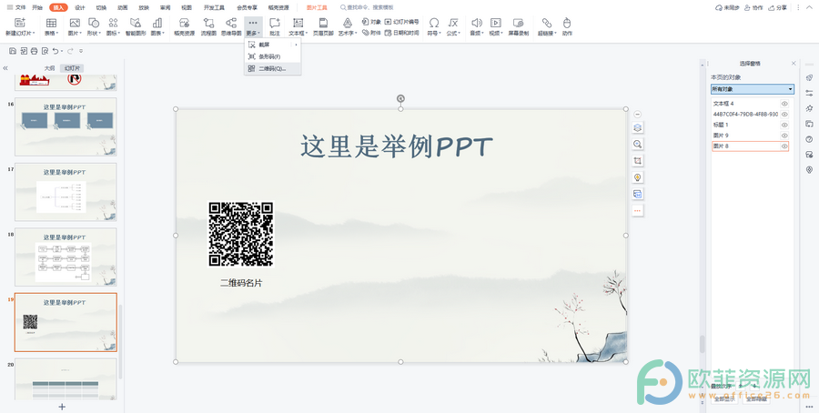Click the 二维码名片 text on the slide
Screen dimensions: 819x413
tap(241, 283)
